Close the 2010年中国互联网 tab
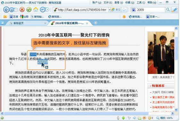Image resolution: width=180 pixels, height=121 pixels. coord(87,23)
